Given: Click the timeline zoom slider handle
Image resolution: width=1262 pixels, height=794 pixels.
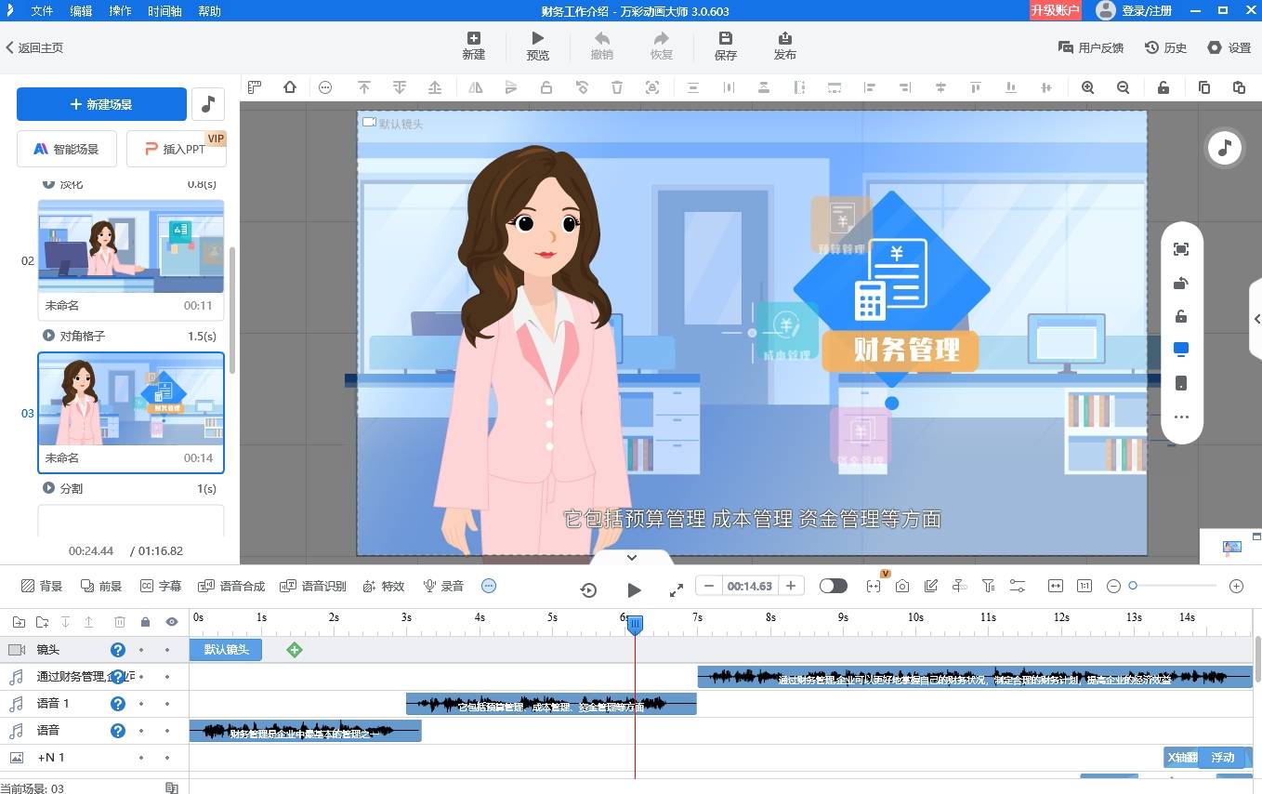Looking at the screenshot, I should (x=1133, y=586).
